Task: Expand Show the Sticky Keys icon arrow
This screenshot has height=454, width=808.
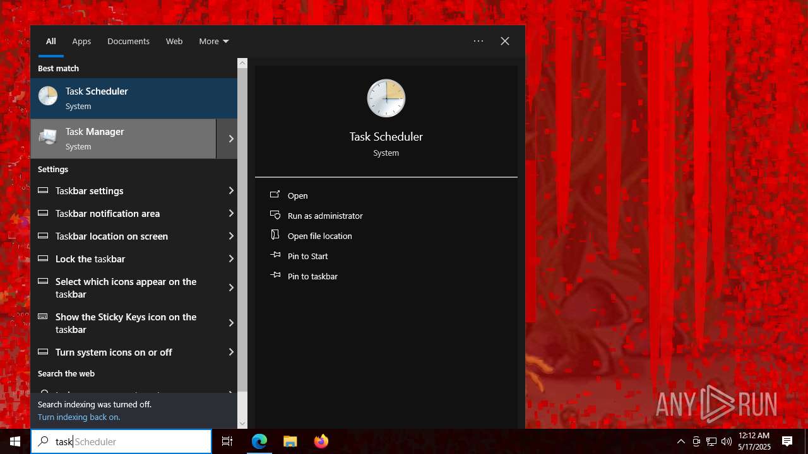Action: 231,323
